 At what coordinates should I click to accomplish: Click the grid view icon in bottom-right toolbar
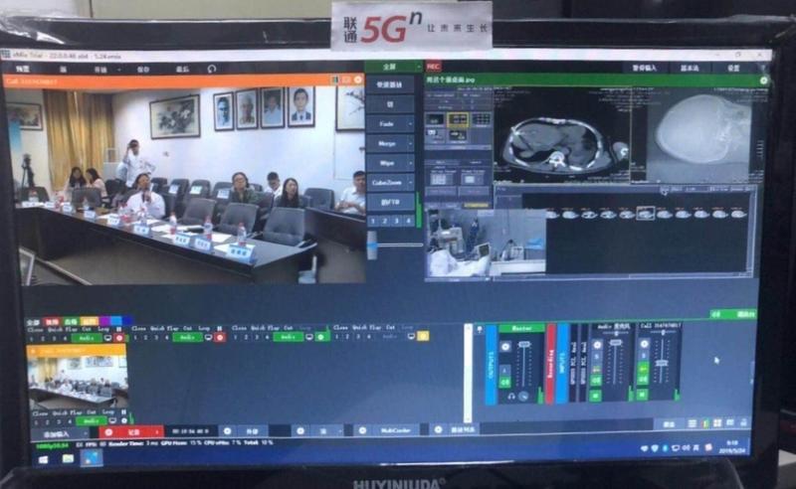coord(717,422)
